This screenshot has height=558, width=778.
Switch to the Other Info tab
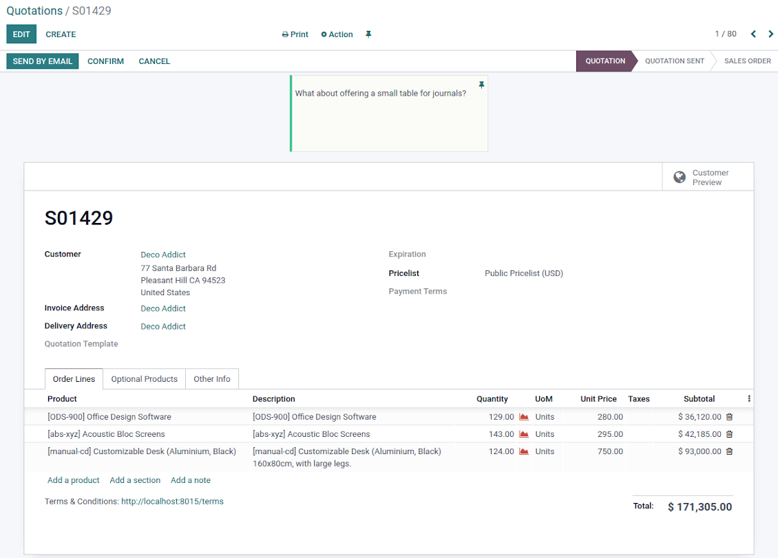212,379
